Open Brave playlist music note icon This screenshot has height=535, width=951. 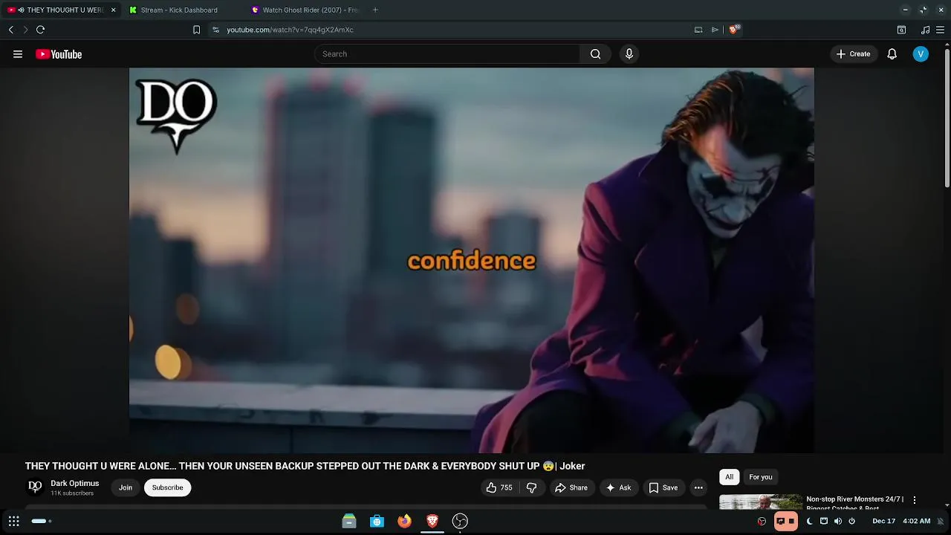coord(925,30)
